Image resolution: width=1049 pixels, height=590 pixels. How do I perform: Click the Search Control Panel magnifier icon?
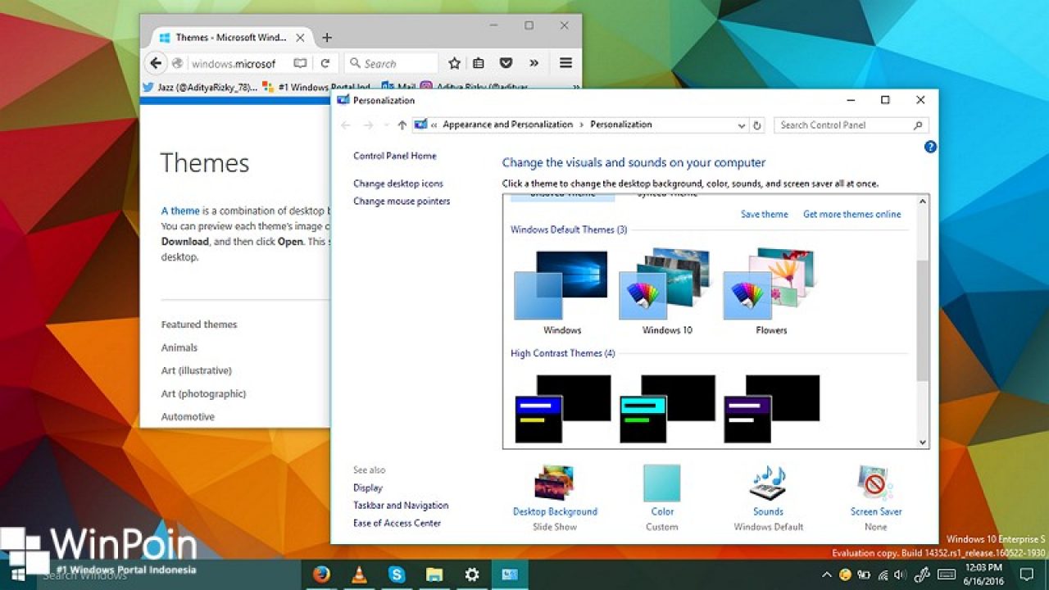[x=919, y=125]
